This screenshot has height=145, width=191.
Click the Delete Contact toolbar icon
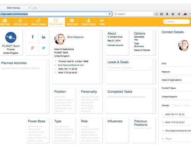[88, 20]
